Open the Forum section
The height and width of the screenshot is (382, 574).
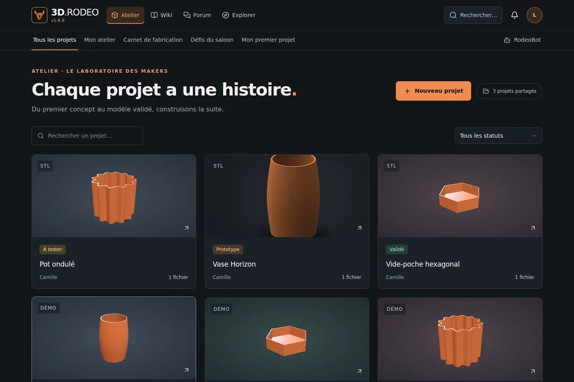click(197, 15)
